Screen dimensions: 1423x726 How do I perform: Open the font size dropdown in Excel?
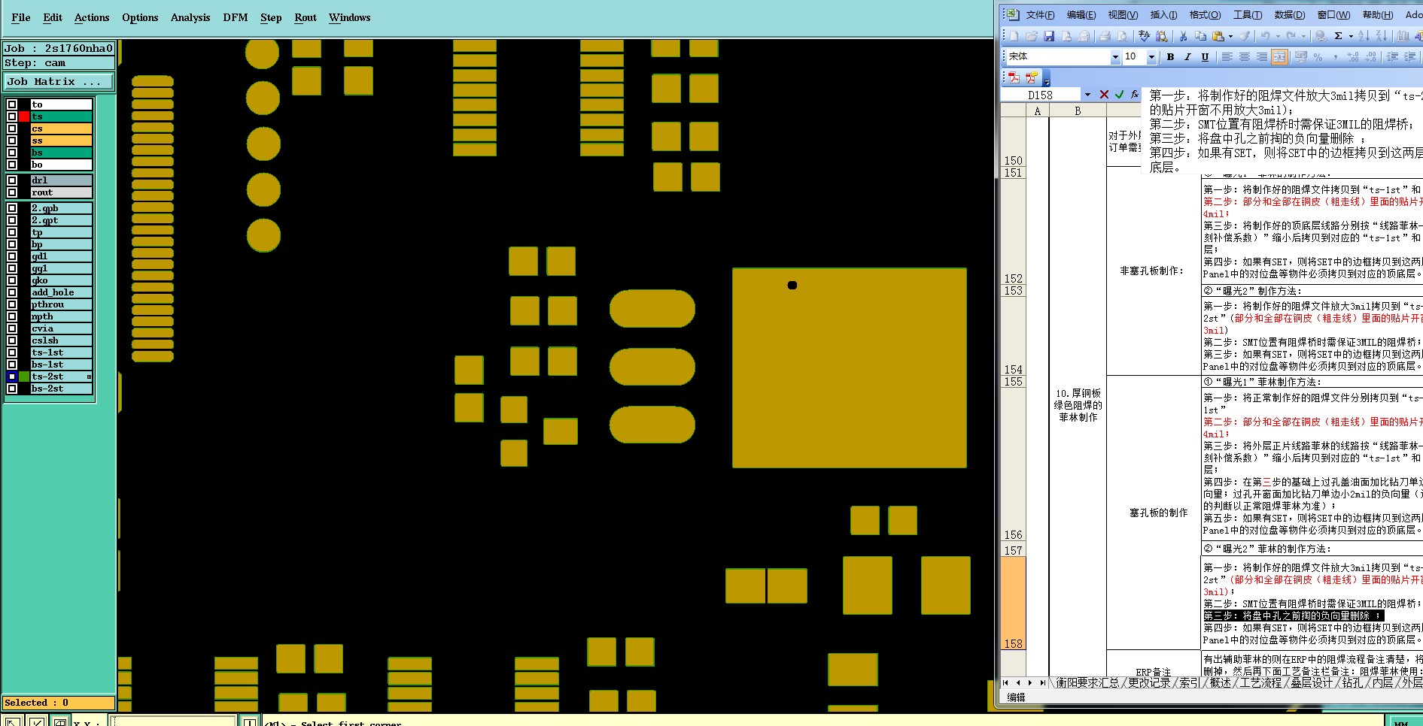click(1151, 57)
